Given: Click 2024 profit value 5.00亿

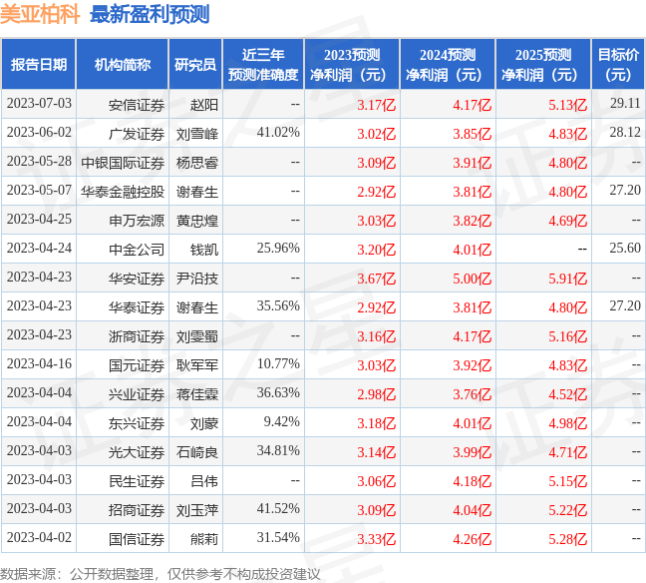Looking at the screenshot, I should point(473,279).
